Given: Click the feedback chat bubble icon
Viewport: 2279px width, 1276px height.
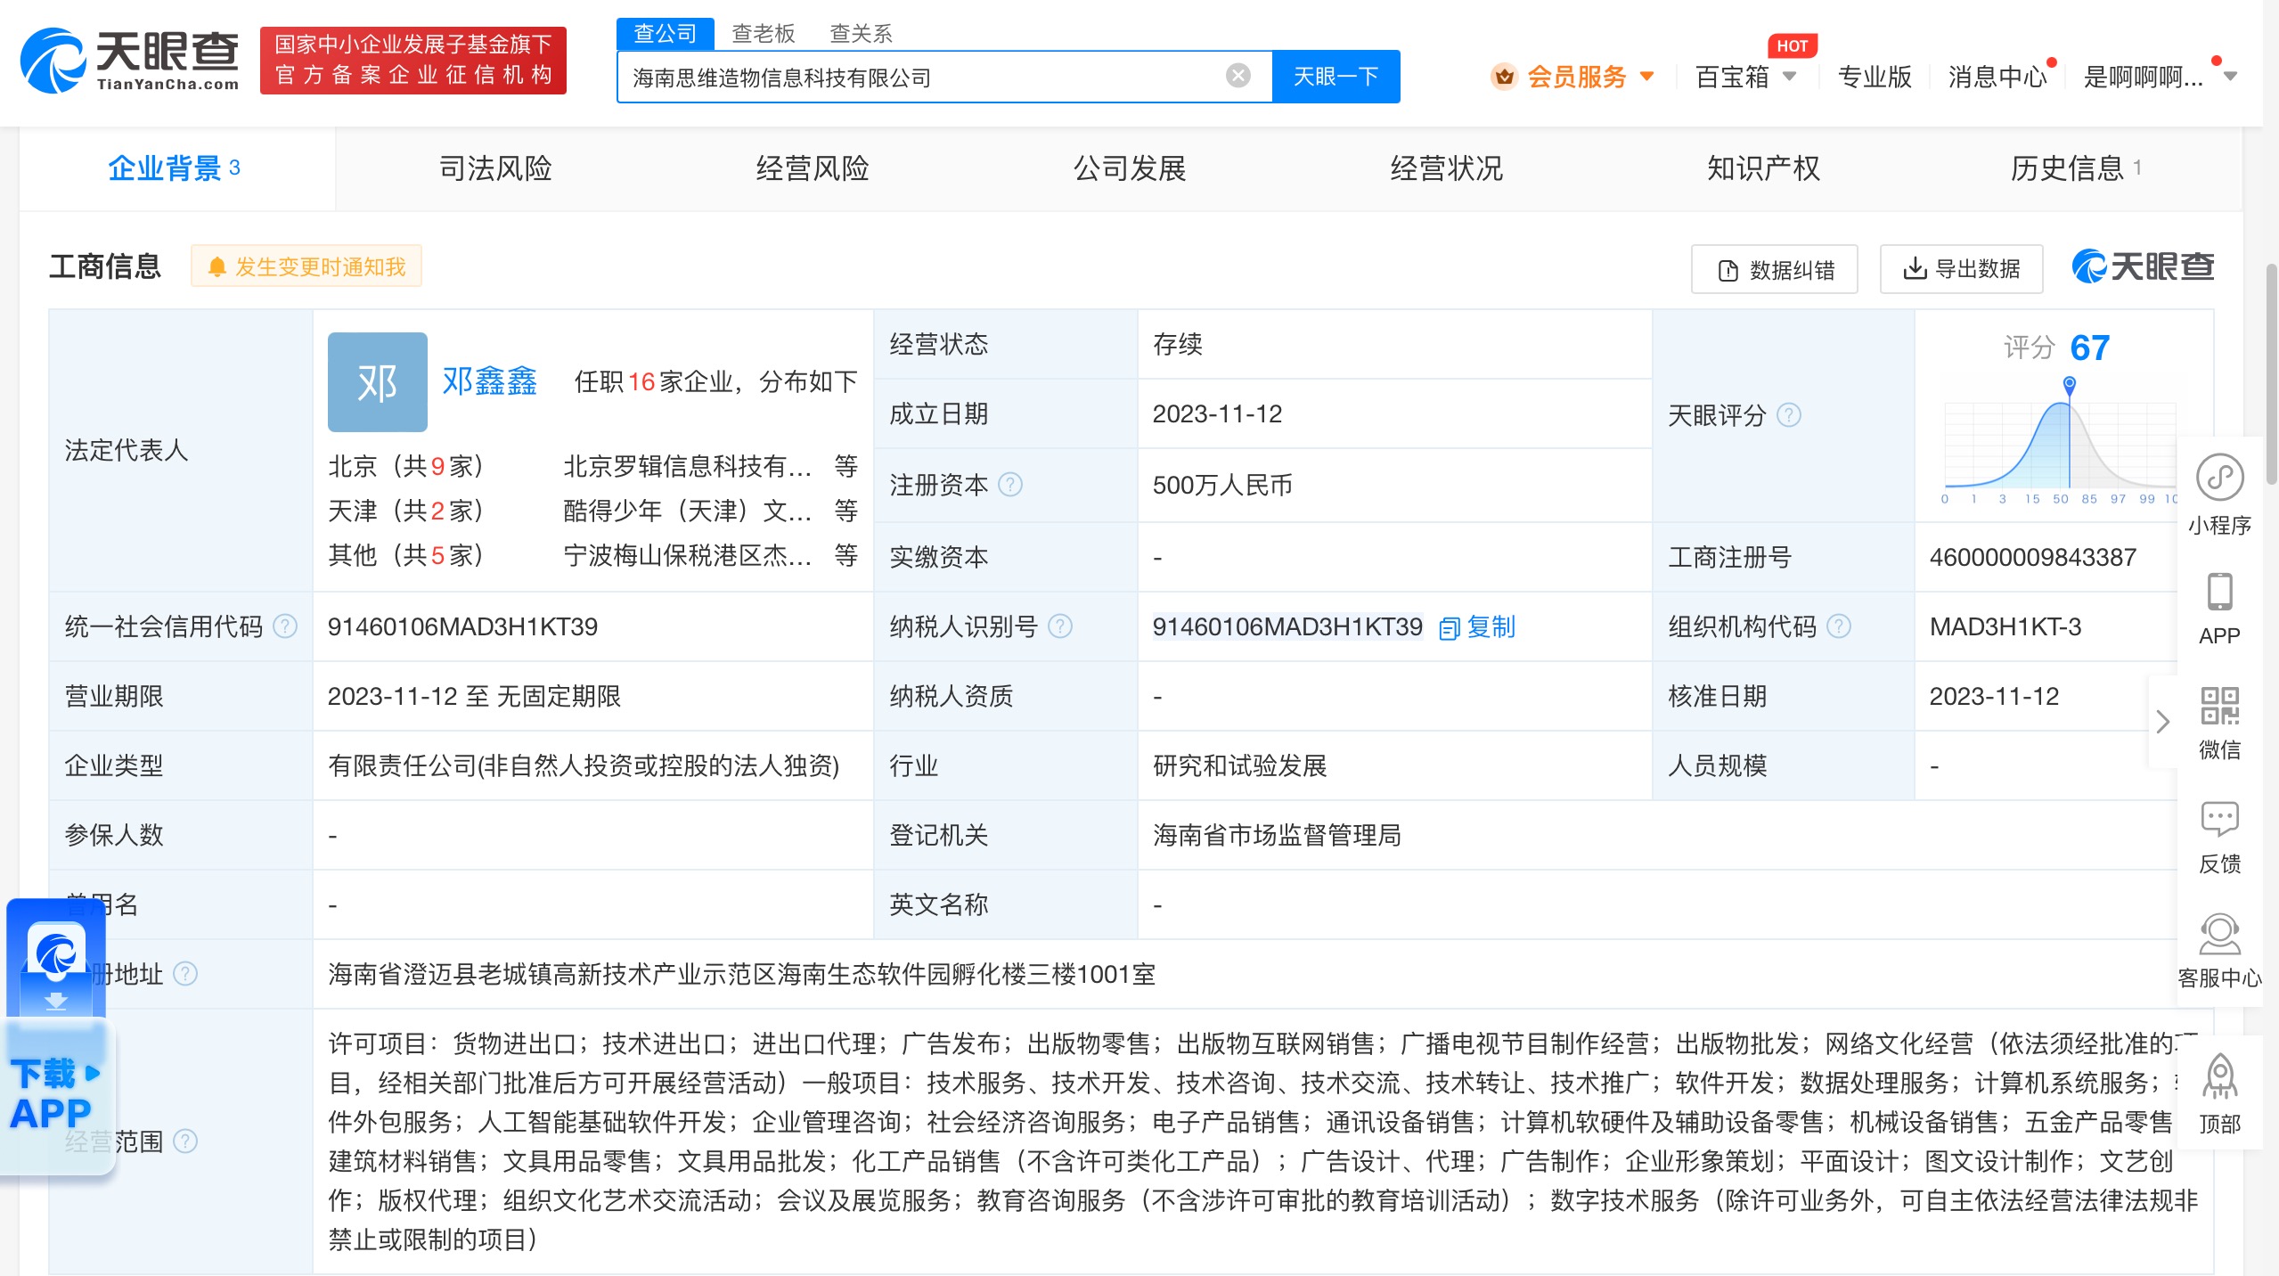Looking at the screenshot, I should coord(2218,819).
